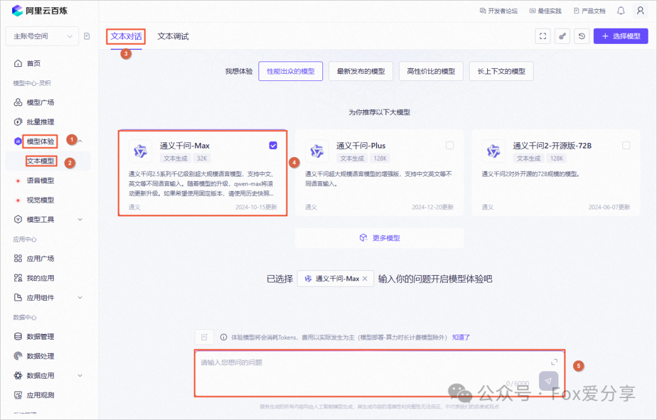Open the 主账号空间 workspace dropdown
657x420 pixels.
coord(42,36)
